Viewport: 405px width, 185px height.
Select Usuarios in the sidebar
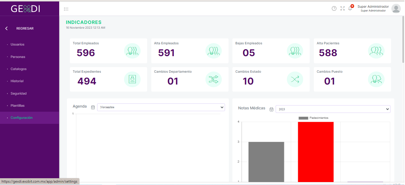coord(17,44)
